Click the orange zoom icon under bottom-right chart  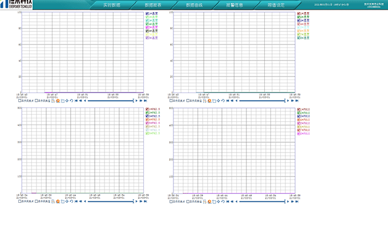coord(209,201)
